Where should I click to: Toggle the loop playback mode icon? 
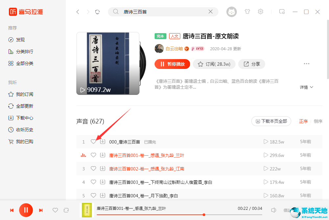[66, 210]
